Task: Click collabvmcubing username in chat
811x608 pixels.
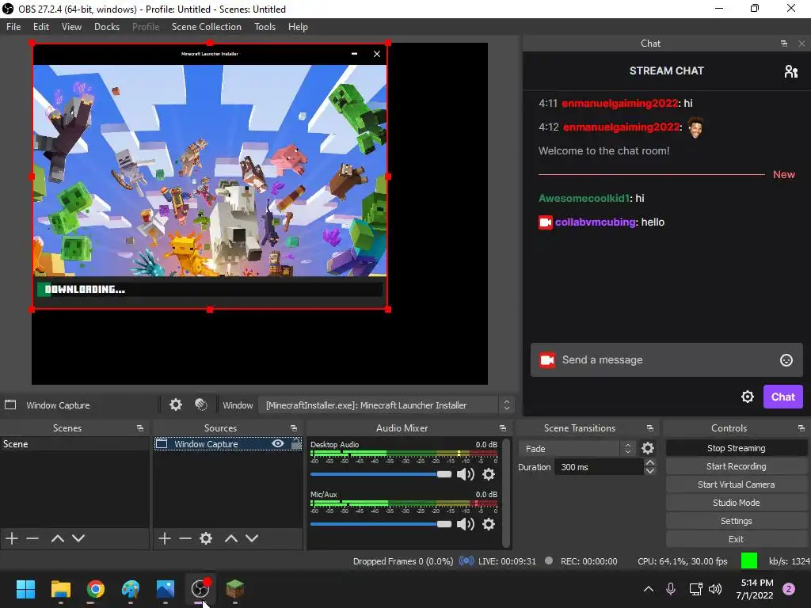Action: coord(595,222)
